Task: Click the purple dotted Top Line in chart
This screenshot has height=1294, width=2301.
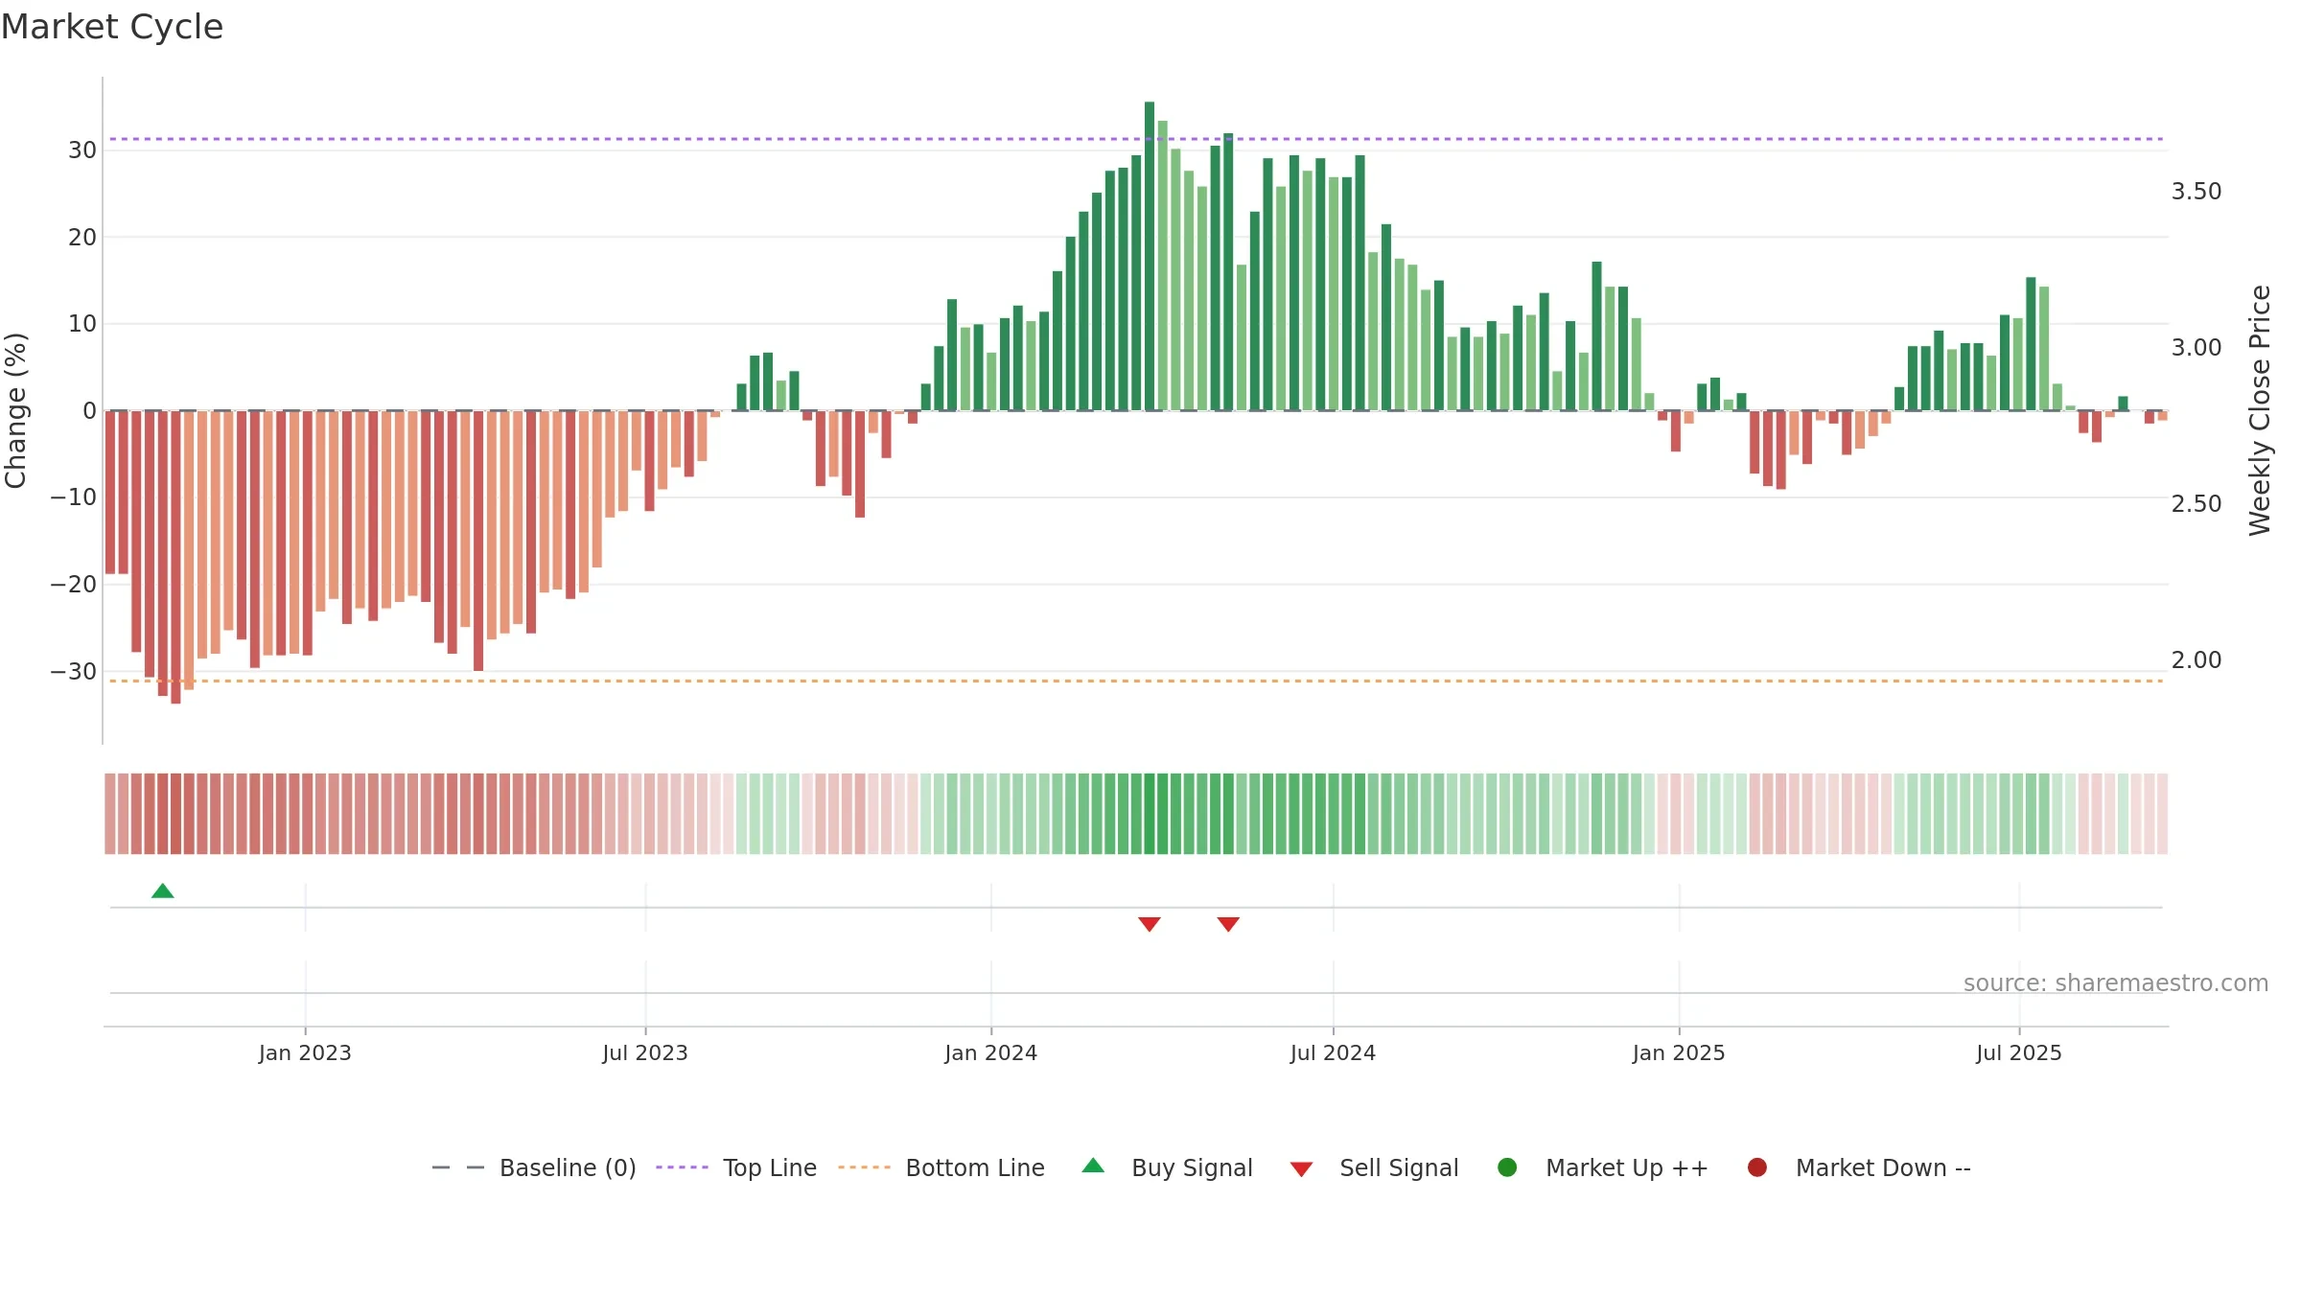Action: pos(1136,139)
